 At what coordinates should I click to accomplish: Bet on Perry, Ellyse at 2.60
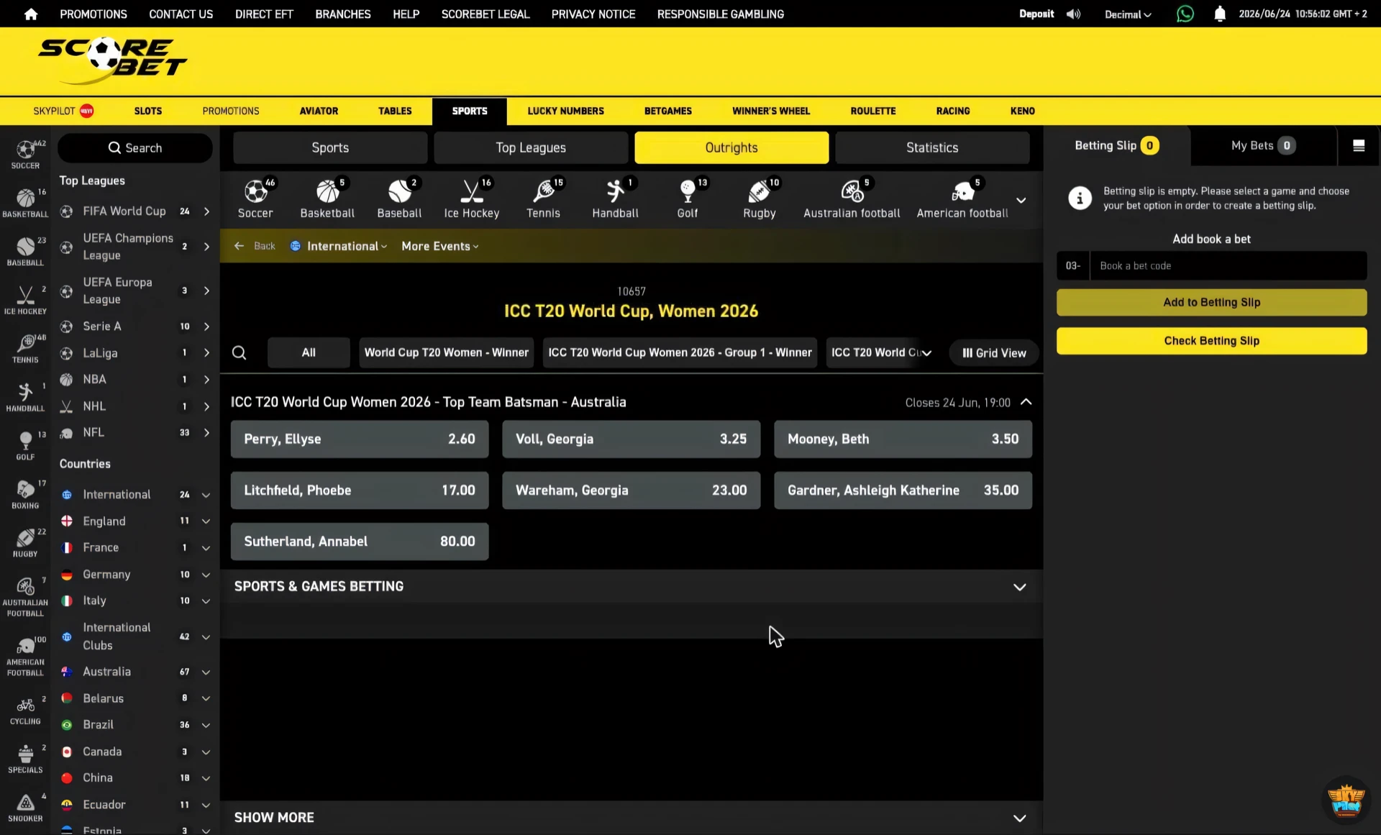(360, 439)
